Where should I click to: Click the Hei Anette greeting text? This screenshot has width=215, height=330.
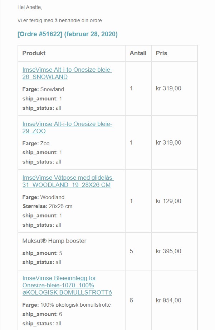30,8
